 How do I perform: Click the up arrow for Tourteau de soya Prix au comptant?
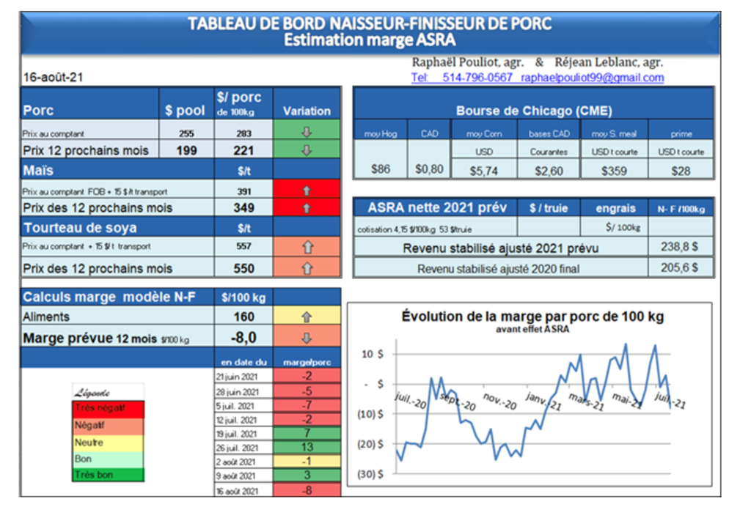point(307,247)
